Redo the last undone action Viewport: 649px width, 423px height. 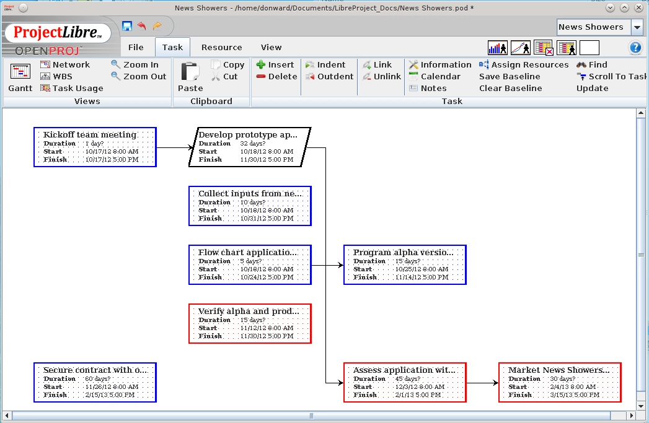157,26
